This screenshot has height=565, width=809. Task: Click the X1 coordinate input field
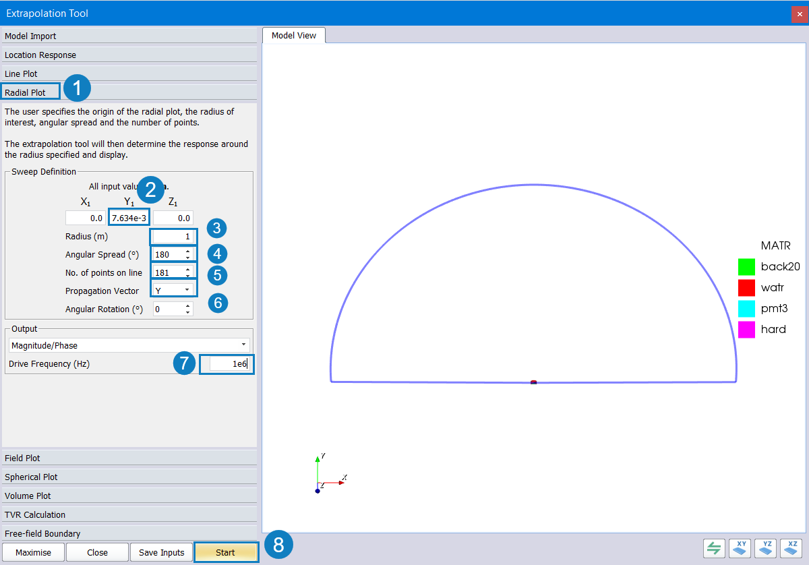[x=85, y=218]
